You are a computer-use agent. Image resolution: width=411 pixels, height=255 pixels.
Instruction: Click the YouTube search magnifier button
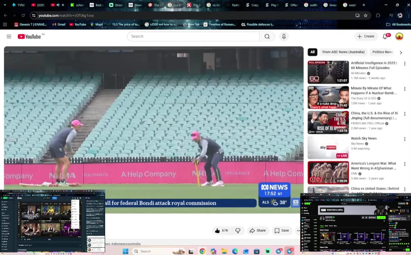267,36
